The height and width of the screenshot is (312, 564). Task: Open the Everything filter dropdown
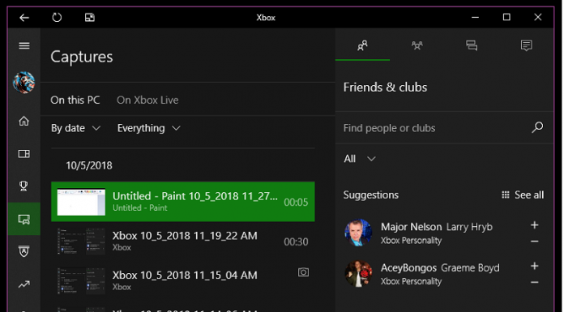click(148, 128)
